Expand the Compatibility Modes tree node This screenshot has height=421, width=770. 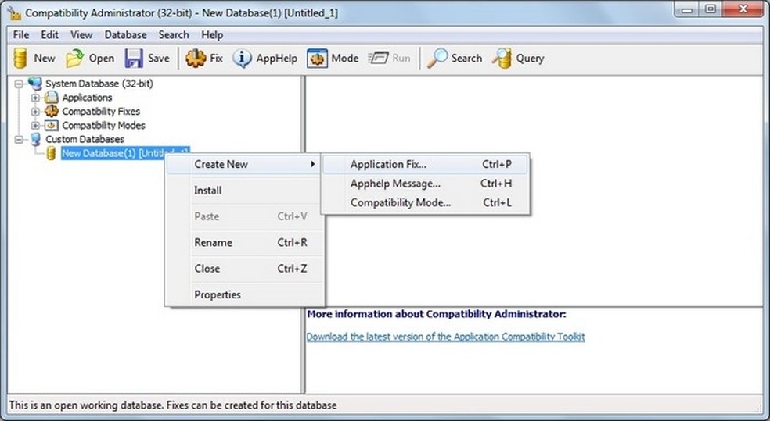coord(35,126)
